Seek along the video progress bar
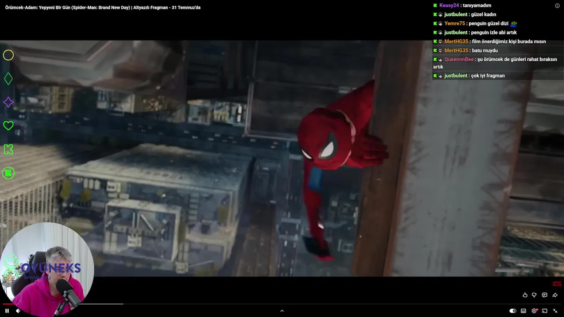Viewport: 564px width, 317px height. point(282,304)
